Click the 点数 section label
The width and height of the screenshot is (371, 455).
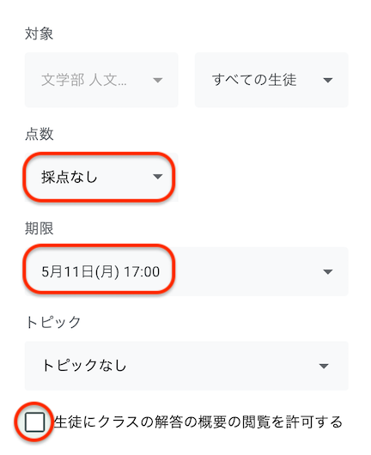click(40, 134)
